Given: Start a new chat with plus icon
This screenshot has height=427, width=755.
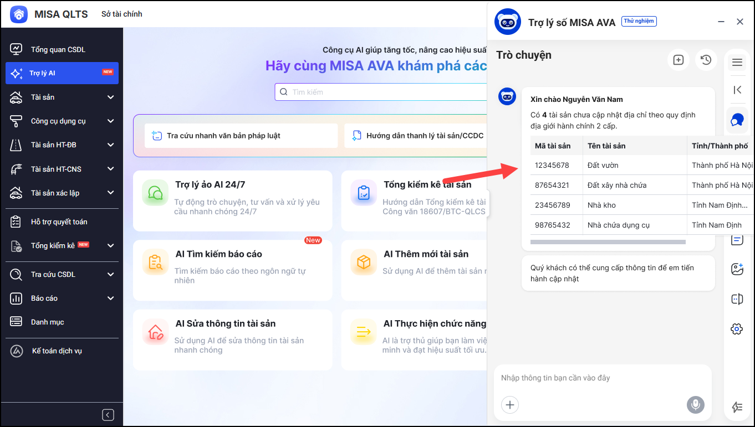Looking at the screenshot, I should coord(679,60).
